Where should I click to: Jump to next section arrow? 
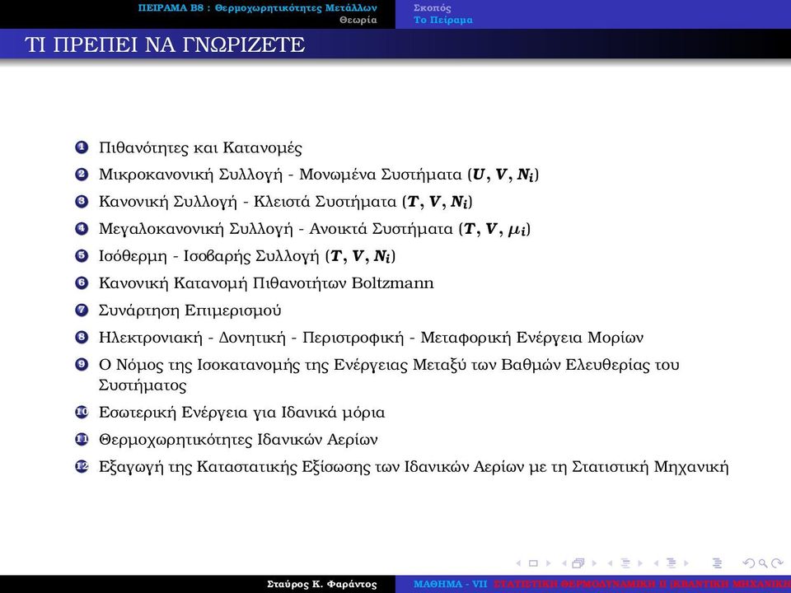tap(686, 563)
